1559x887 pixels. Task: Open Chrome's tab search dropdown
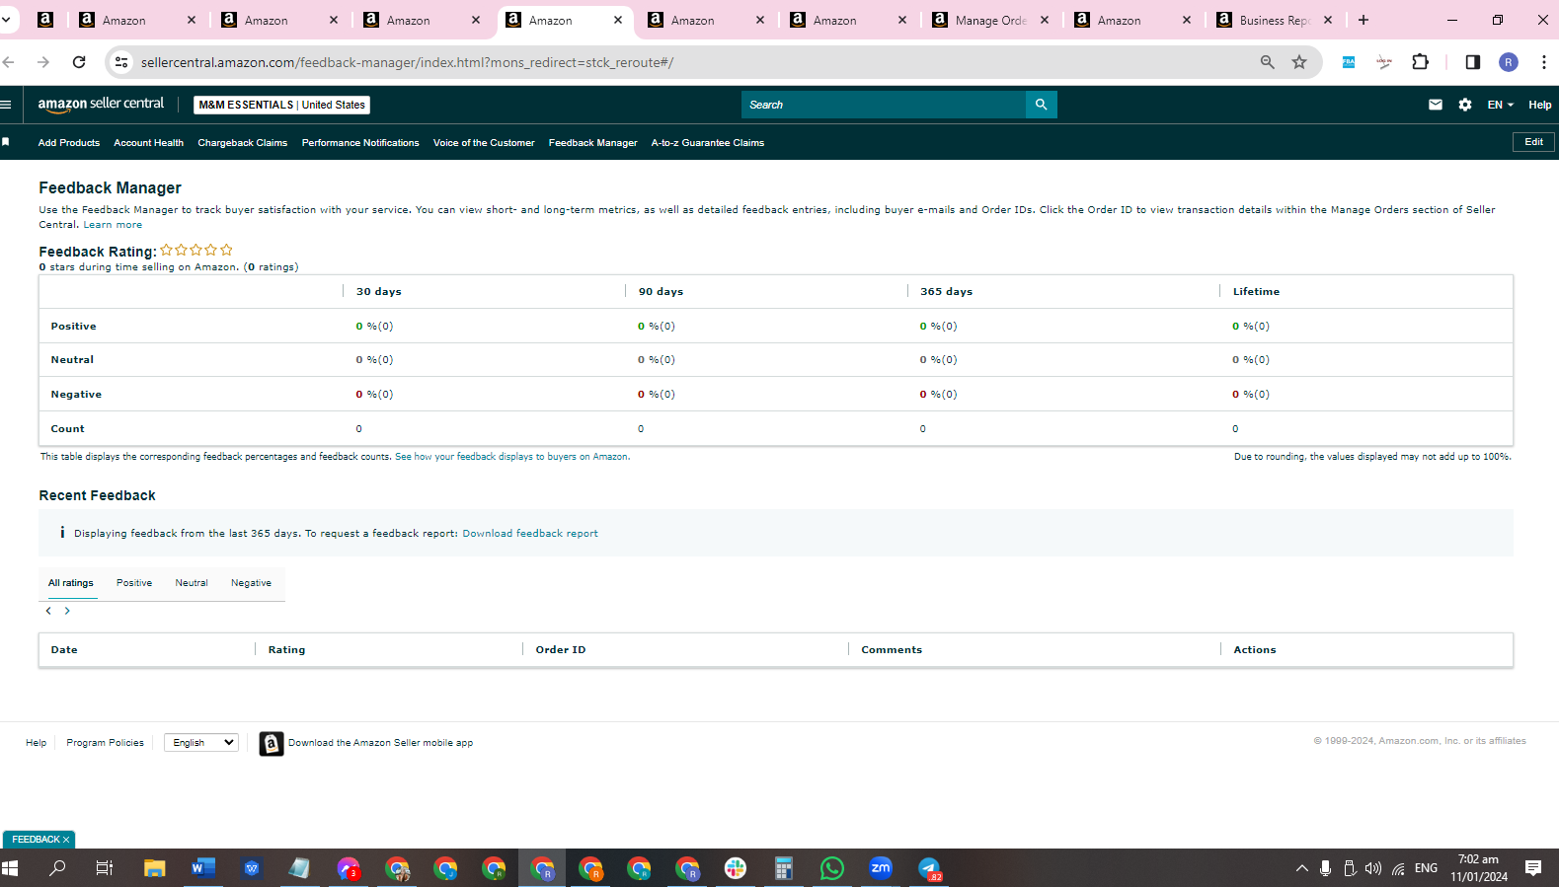click(6, 20)
